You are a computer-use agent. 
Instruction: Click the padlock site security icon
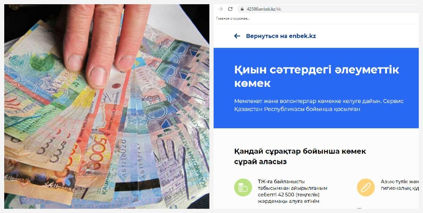click(x=242, y=9)
